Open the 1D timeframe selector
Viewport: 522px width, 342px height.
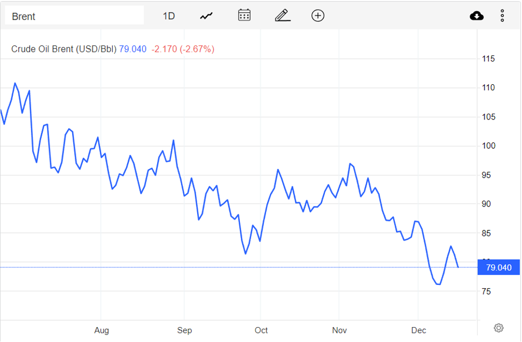pyautogui.click(x=168, y=15)
